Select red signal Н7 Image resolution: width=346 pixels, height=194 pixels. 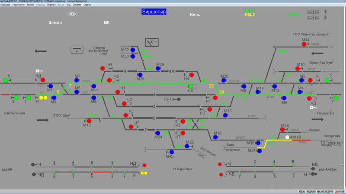tap(183, 133)
